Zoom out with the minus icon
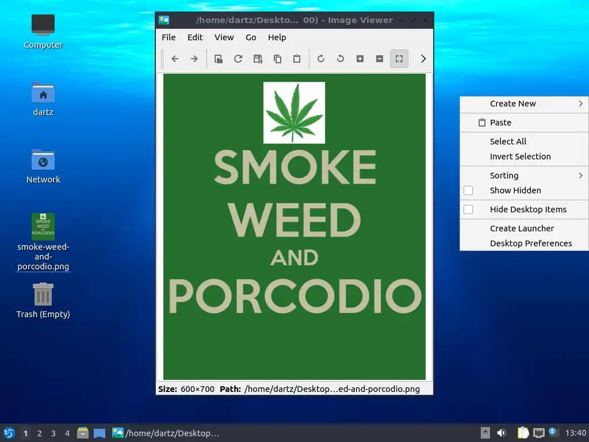Image resolution: width=589 pixels, height=442 pixels. [x=380, y=59]
